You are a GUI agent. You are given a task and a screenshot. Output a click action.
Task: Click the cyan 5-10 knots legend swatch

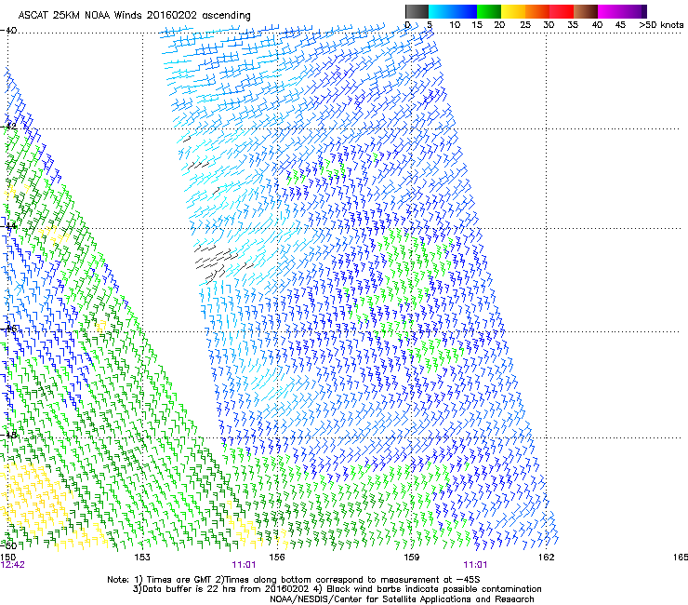click(x=440, y=11)
